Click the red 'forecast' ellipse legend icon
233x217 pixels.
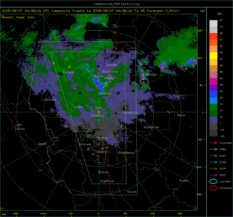tap(213, 188)
